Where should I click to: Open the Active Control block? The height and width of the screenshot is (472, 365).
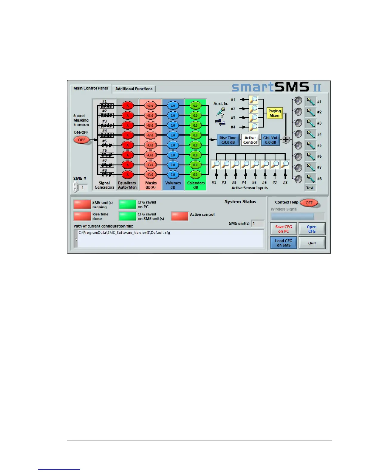tap(250, 140)
